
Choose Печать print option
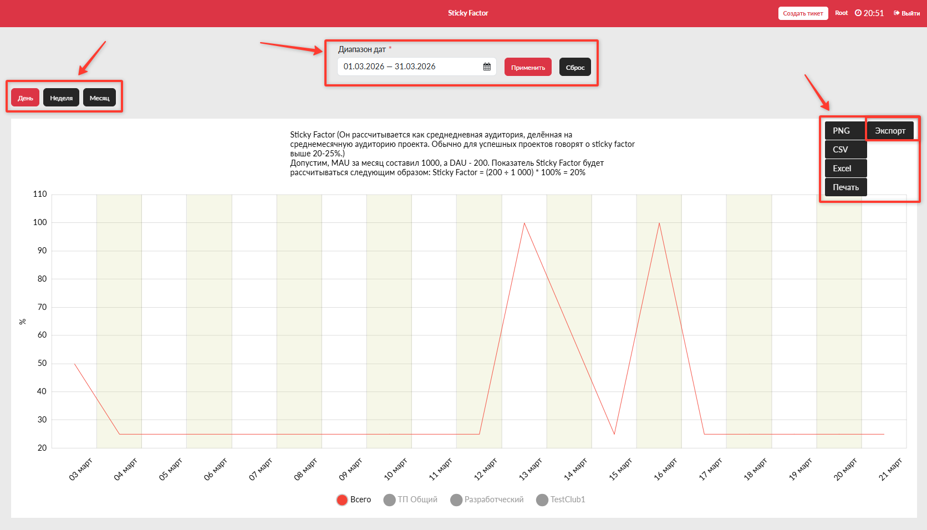845,187
